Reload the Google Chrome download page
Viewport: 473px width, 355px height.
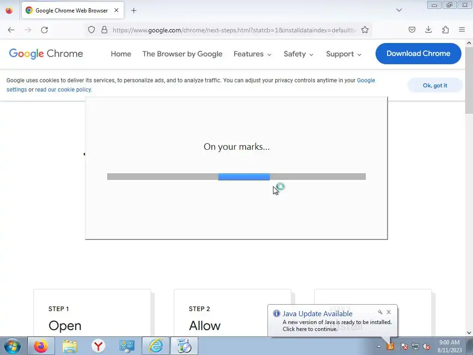click(x=44, y=30)
